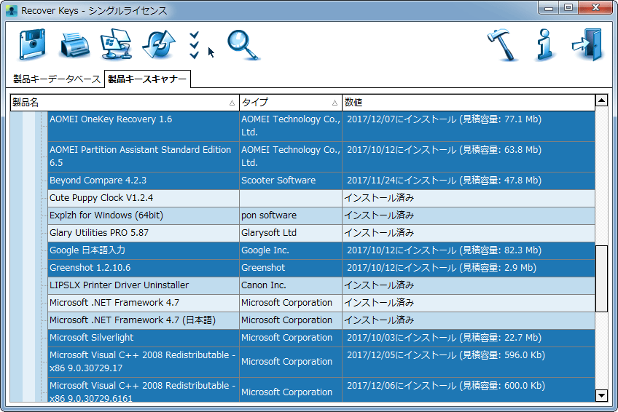618x412 pixels.
Task: Click the magnifying glass search icon
Action: pos(243,45)
